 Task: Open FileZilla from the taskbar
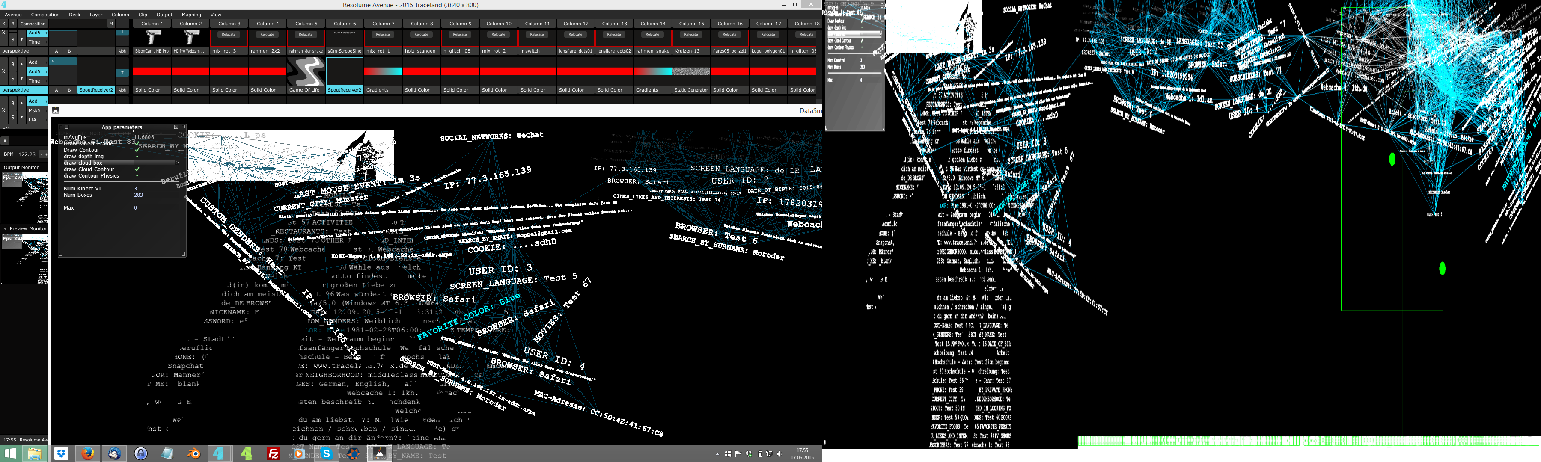pos(274,453)
